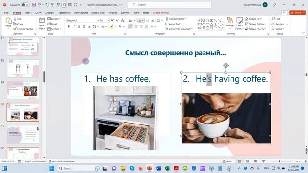Apply font color swatch

[x=120, y=27]
